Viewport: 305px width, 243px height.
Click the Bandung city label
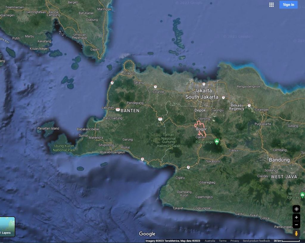(x=279, y=160)
